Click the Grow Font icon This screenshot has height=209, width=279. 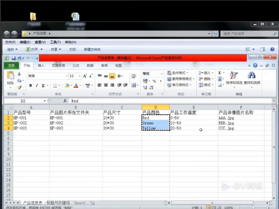85,76
